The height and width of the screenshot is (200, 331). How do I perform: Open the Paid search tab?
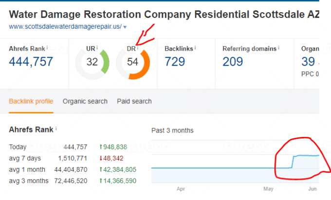point(134,101)
